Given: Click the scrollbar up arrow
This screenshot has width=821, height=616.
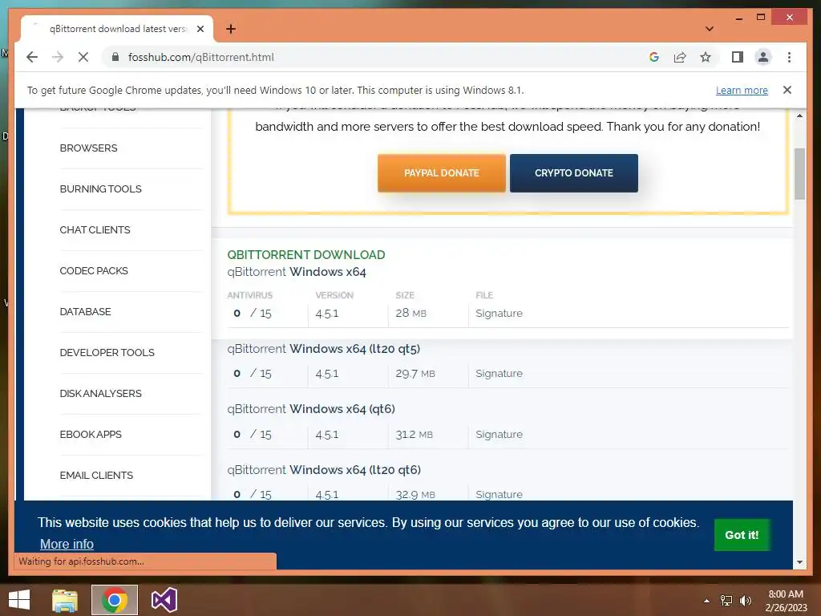Looking at the screenshot, I should (799, 115).
